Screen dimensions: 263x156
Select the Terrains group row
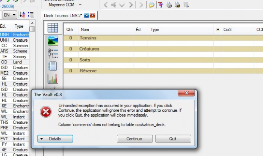coord(163,38)
